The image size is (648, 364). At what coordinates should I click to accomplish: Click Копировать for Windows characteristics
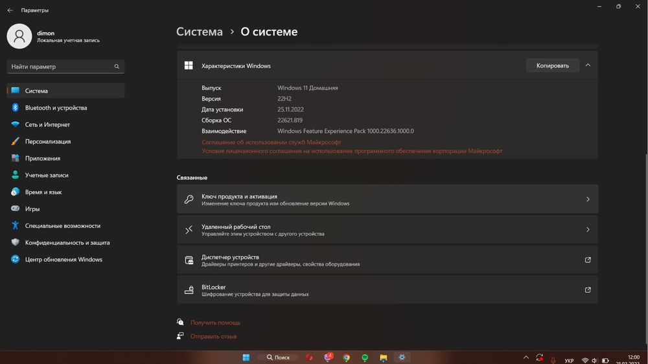553,65
